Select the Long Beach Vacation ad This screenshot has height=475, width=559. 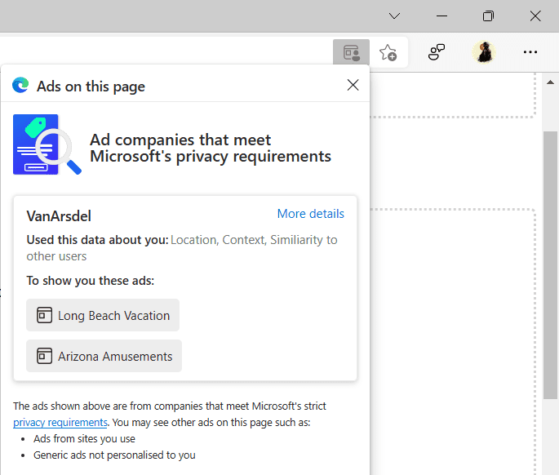point(103,315)
